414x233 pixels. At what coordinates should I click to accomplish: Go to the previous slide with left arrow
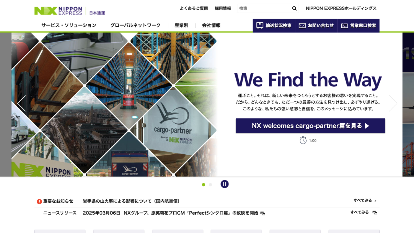[21, 103]
